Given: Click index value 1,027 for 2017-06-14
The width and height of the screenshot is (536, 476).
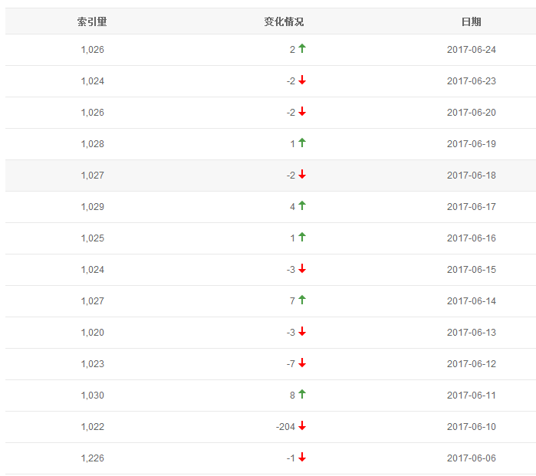Looking at the screenshot, I should [92, 301].
